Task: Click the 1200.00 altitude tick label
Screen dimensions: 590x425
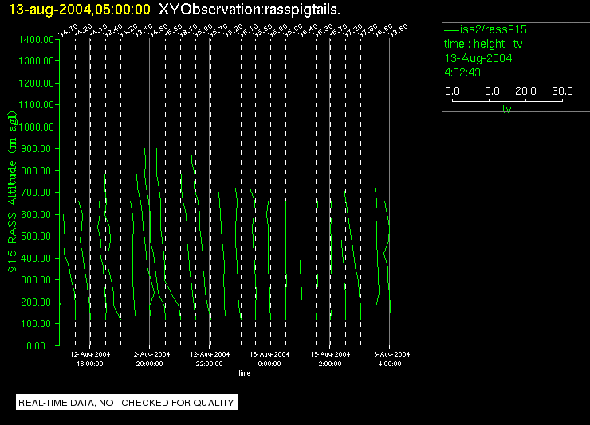Action: [36, 83]
